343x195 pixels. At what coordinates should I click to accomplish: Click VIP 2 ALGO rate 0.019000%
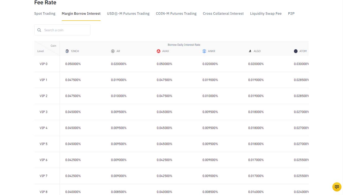tap(256, 96)
